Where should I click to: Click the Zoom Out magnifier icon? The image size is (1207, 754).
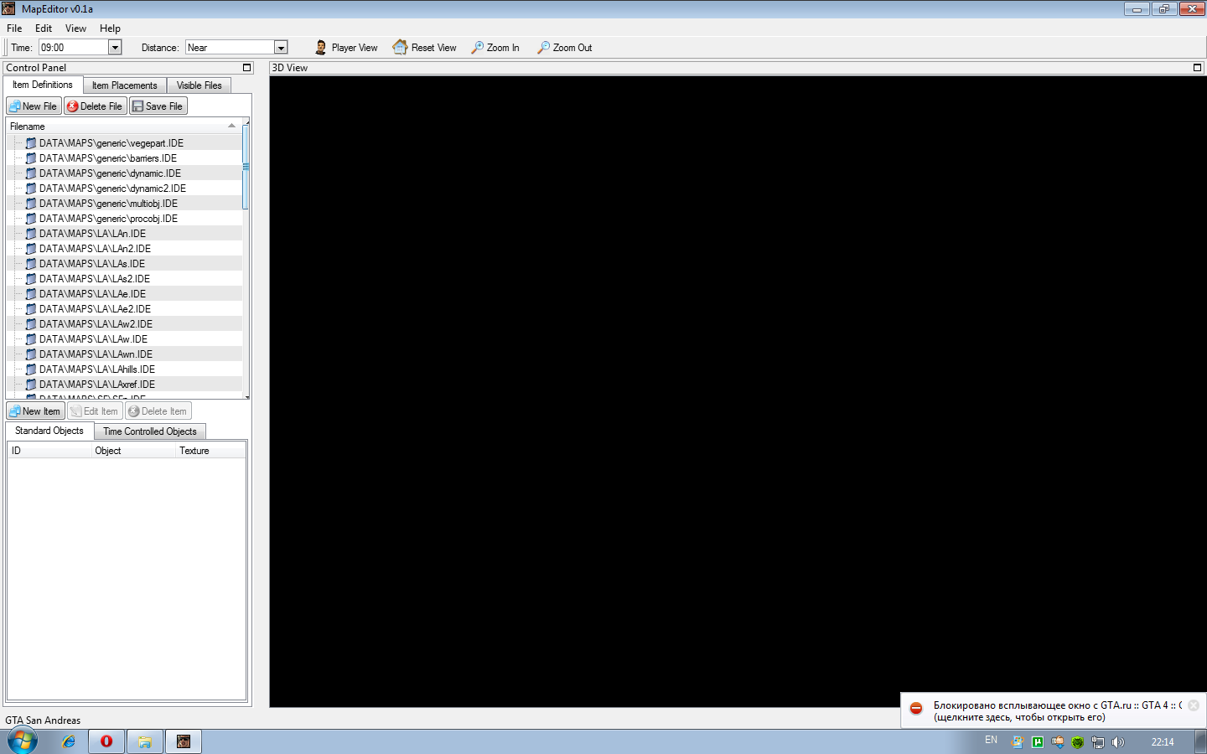point(544,48)
